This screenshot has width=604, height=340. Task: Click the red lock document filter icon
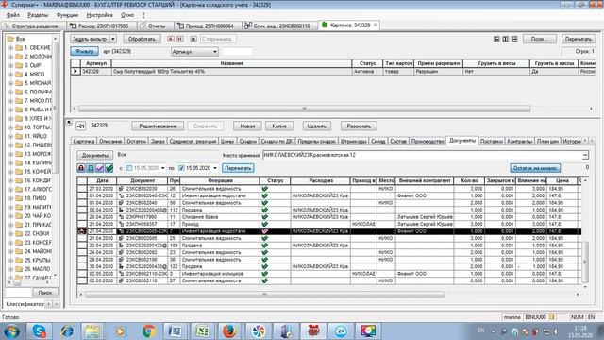[81, 168]
